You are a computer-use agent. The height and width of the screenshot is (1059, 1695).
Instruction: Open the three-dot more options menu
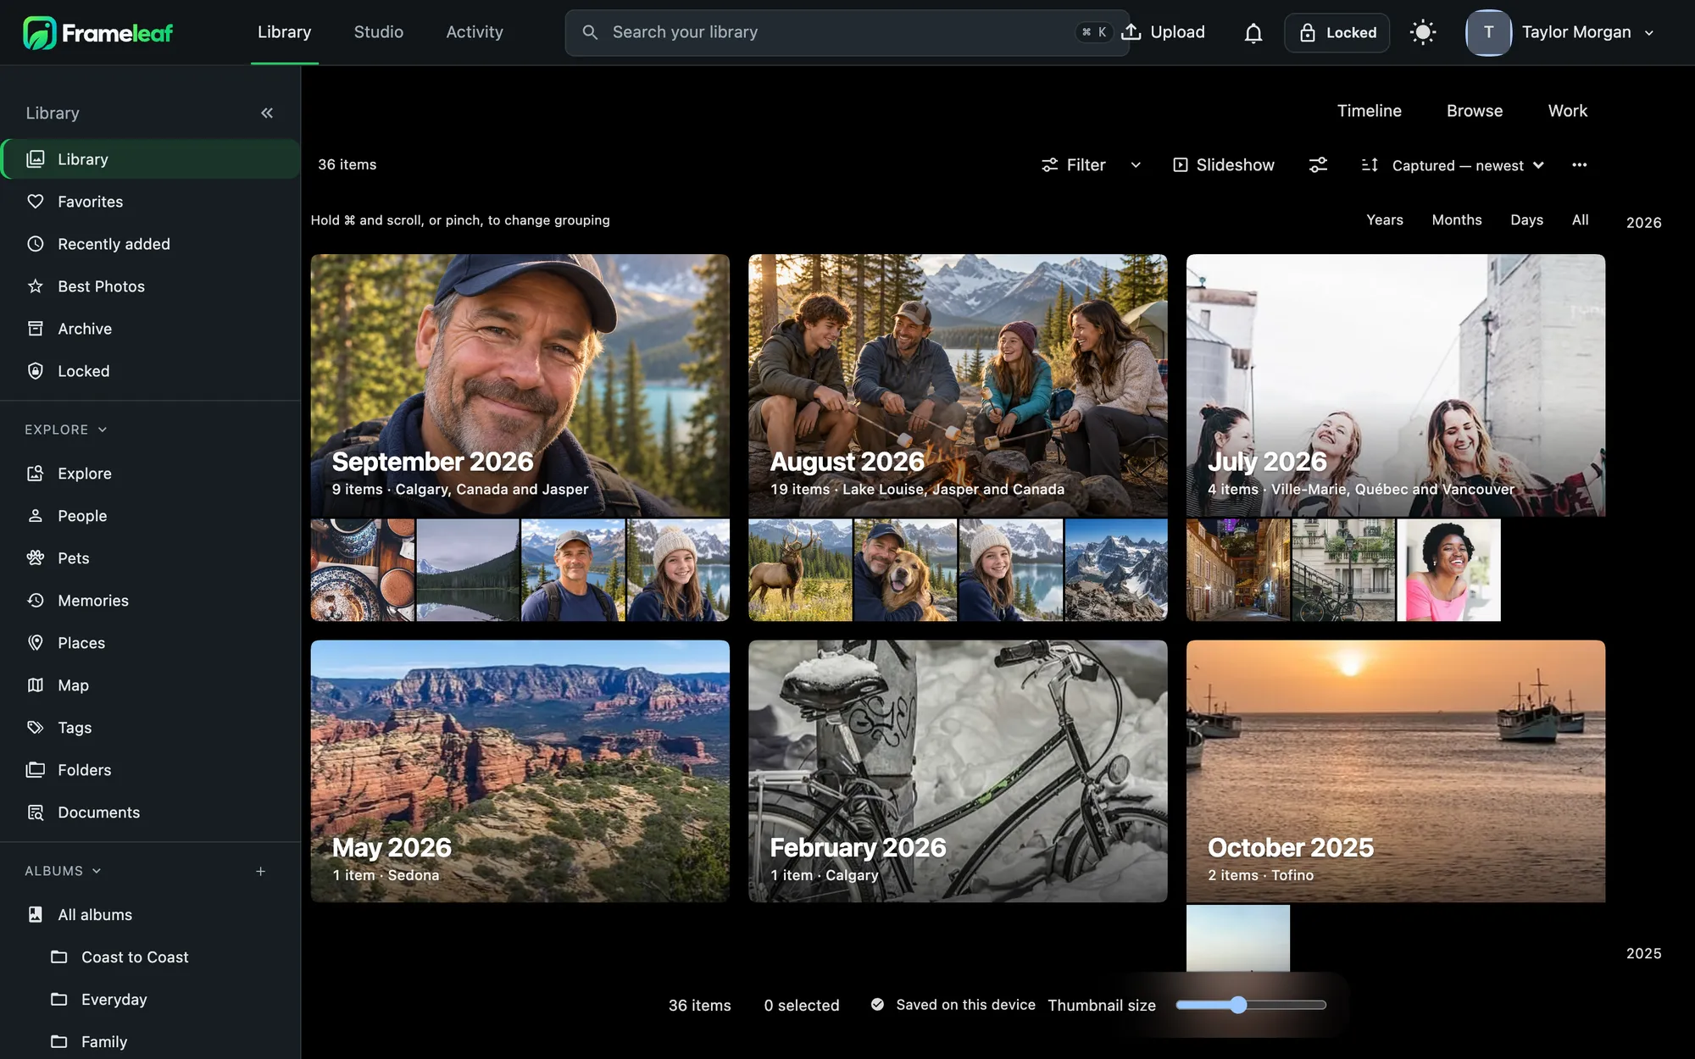click(1579, 165)
